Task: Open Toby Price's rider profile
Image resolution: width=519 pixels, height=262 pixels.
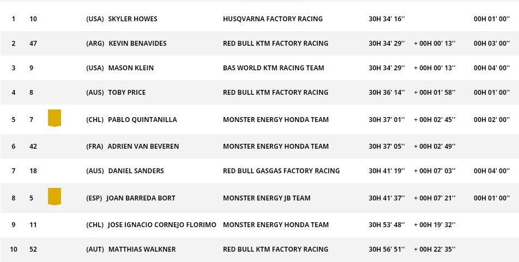Action: pyautogui.click(x=127, y=93)
